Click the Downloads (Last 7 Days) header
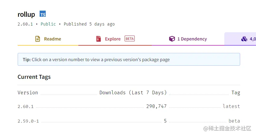The width and height of the screenshot is (256, 136). pyautogui.click(x=133, y=92)
